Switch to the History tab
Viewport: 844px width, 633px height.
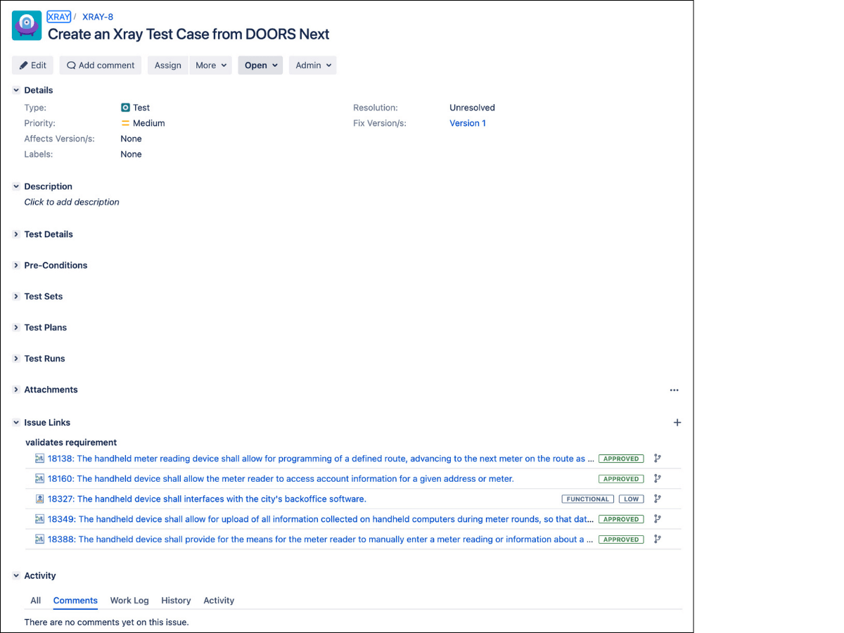coord(176,601)
